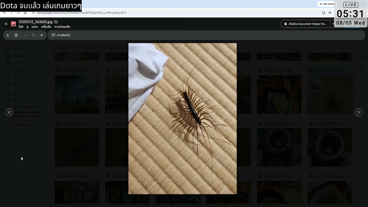Click Ask Gemini button
Image resolution: width=368 pixels, height=207 pixels.
(x=327, y=4)
